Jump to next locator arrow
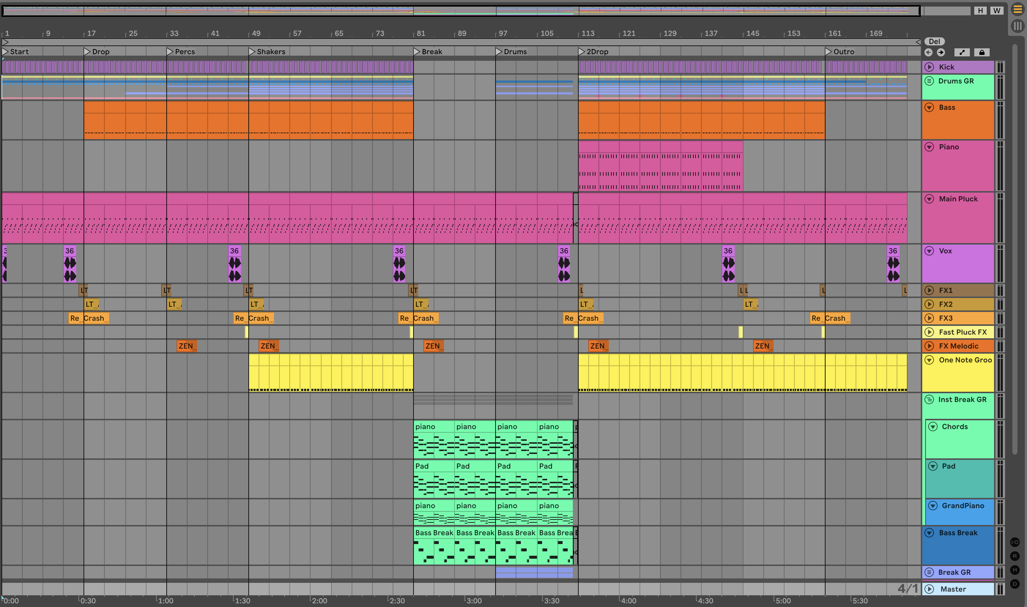The height and width of the screenshot is (607, 1027). point(941,52)
